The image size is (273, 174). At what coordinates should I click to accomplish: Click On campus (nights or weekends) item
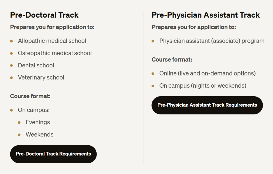pos(203,86)
